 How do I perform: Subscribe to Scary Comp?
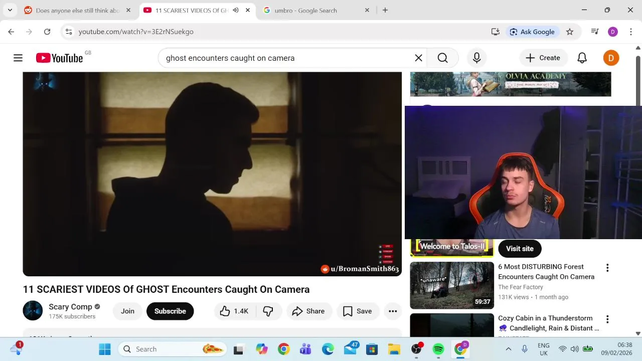click(170, 311)
